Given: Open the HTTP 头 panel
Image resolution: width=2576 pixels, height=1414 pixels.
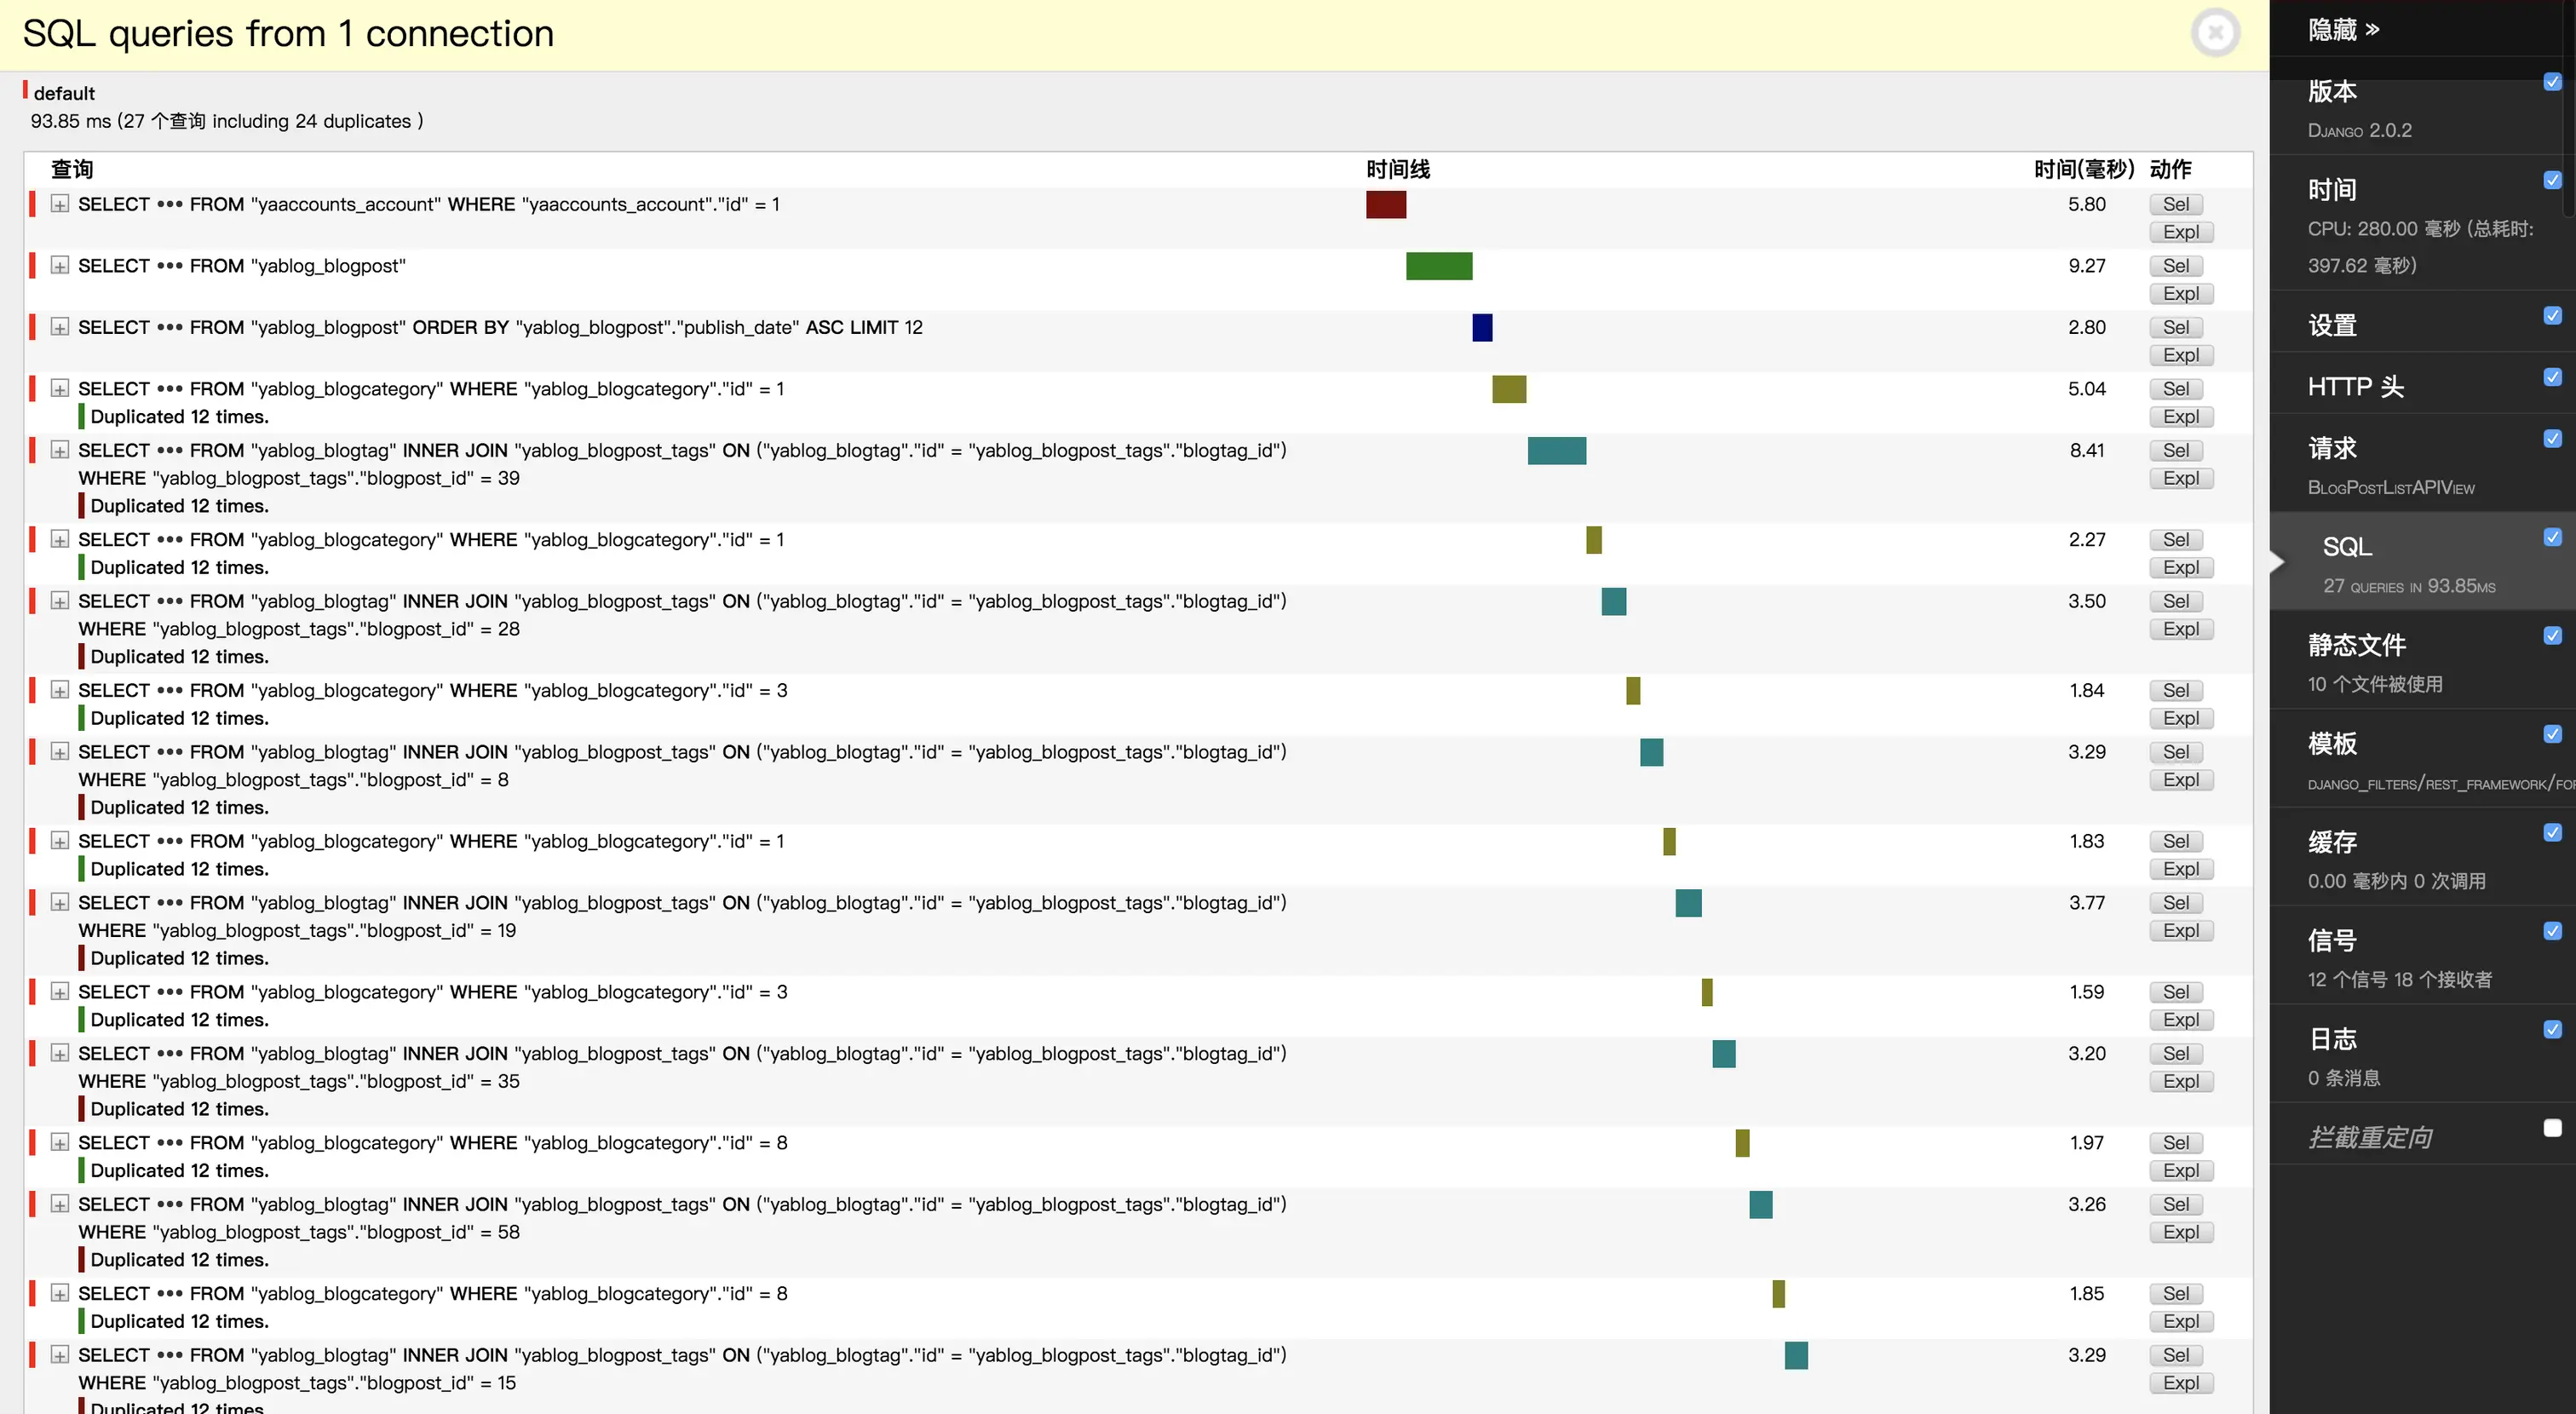Looking at the screenshot, I should point(2355,387).
